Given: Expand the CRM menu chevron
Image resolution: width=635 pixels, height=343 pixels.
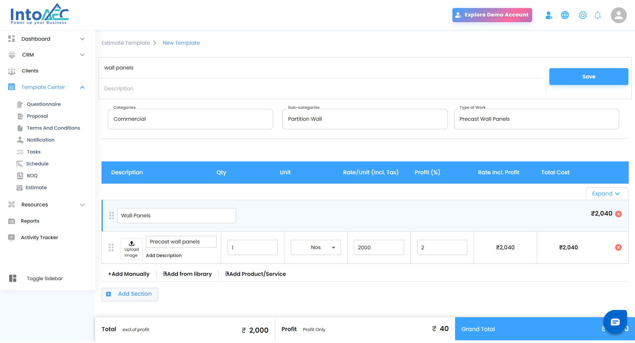Looking at the screenshot, I should [x=82, y=55].
